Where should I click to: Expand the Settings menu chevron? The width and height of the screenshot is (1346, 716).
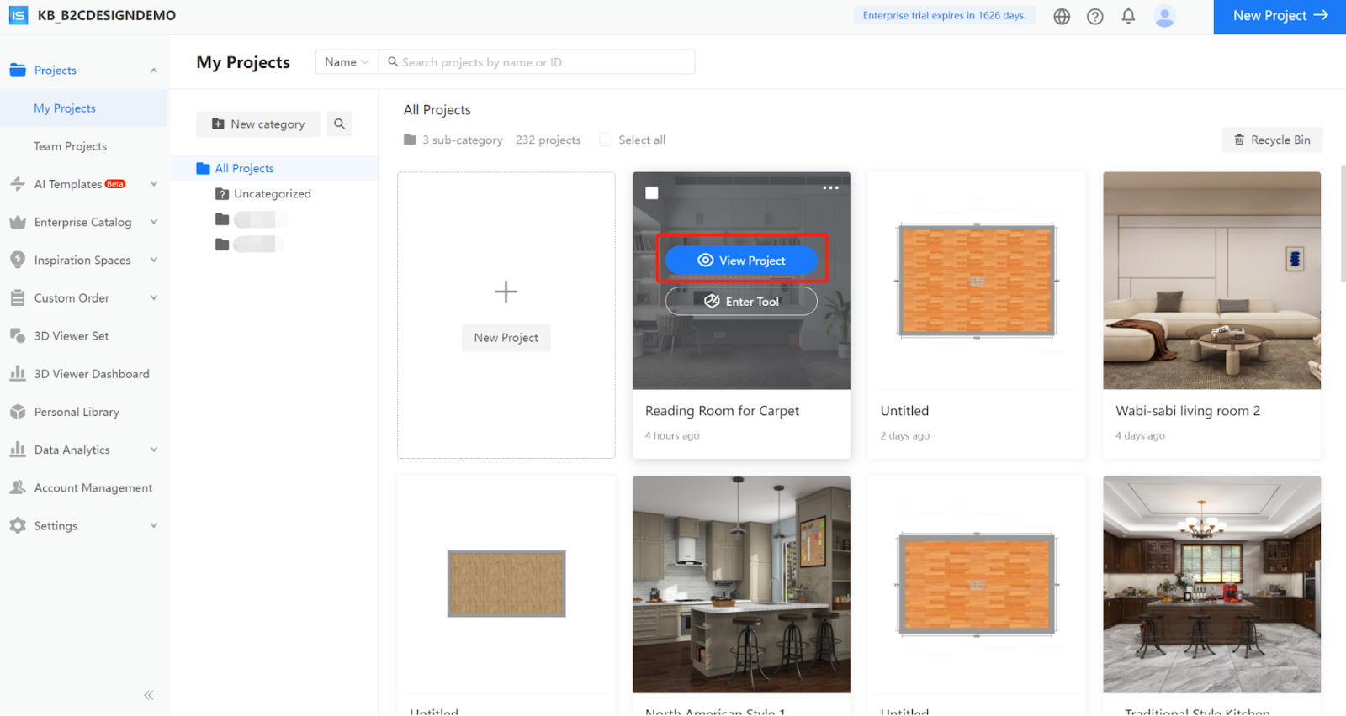tap(154, 526)
